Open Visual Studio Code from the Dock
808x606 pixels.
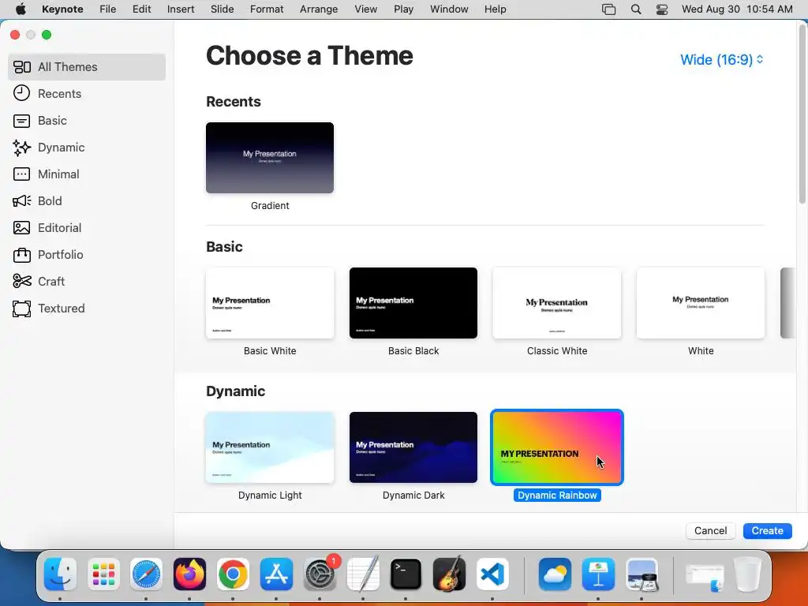coord(492,574)
